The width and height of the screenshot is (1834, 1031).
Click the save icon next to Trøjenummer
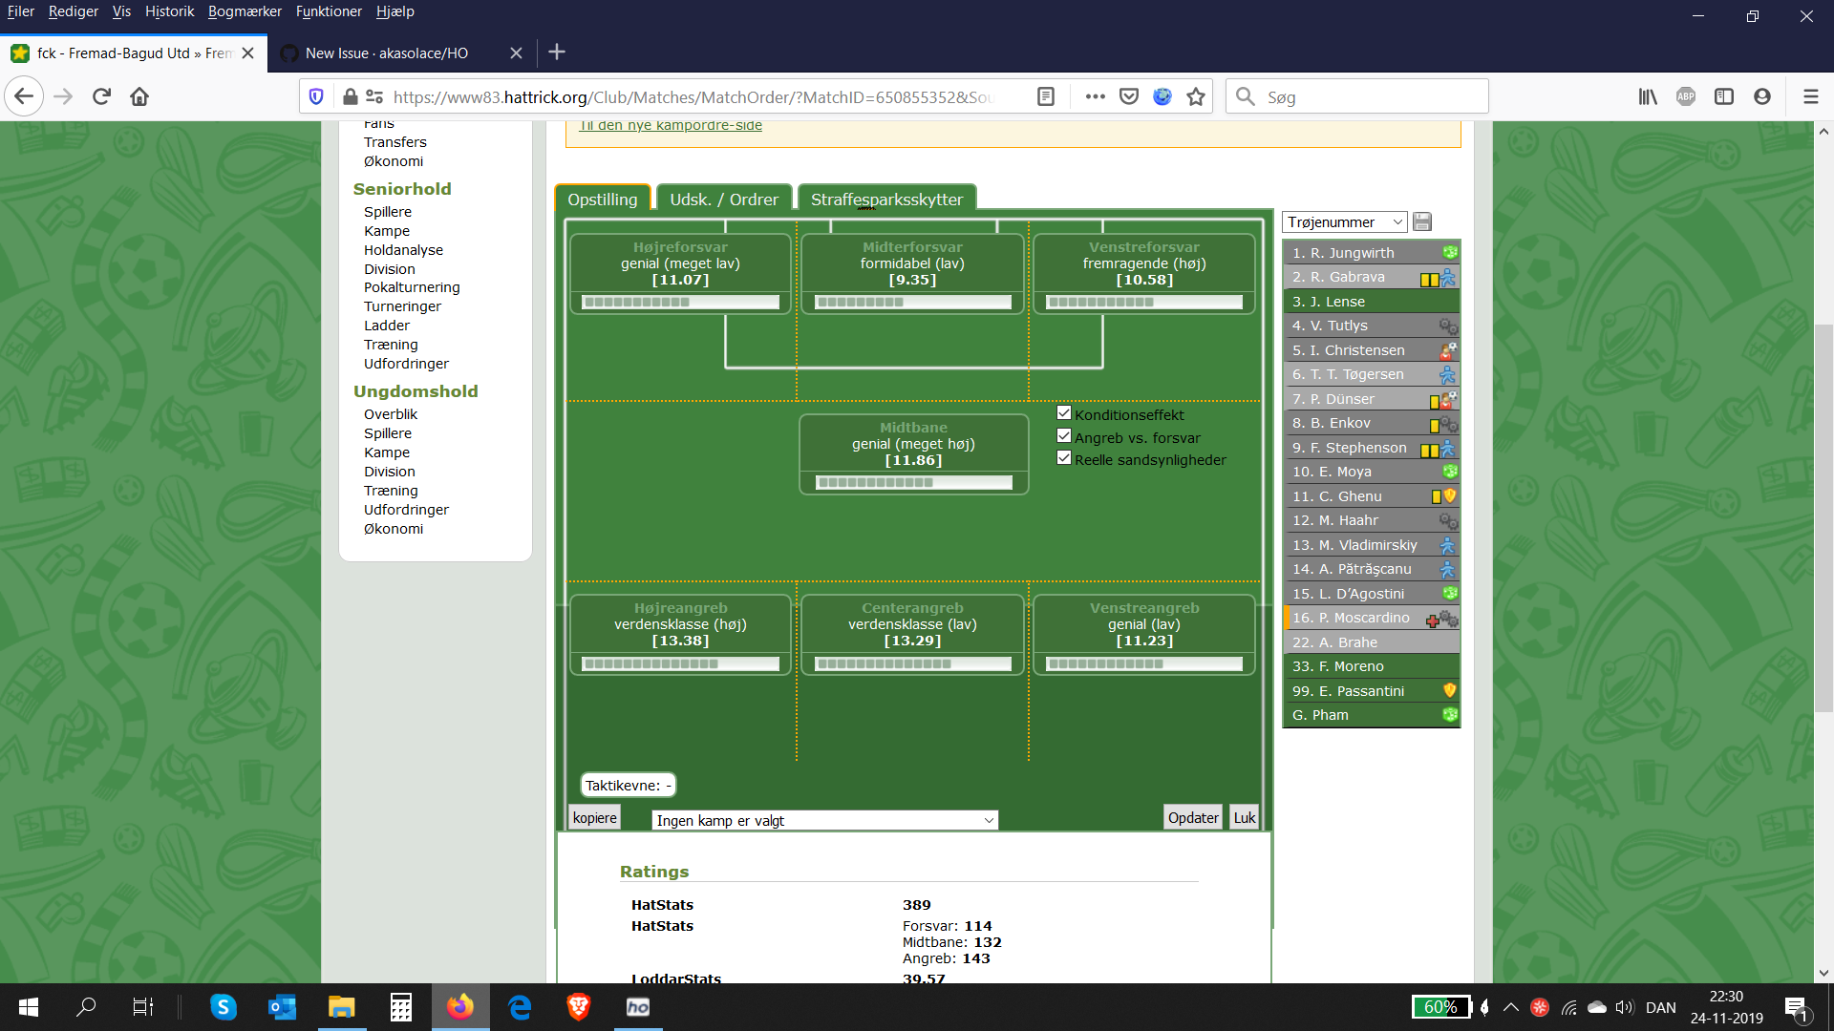coord(1422,221)
